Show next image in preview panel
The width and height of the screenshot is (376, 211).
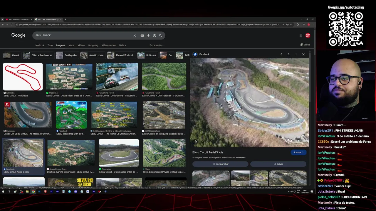(x=288, y=54)
